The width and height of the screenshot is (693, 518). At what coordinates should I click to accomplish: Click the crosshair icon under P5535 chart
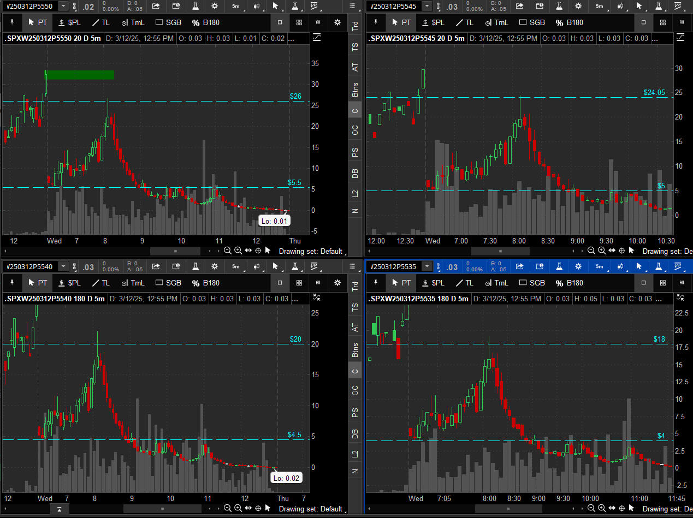tap(621, 509)
